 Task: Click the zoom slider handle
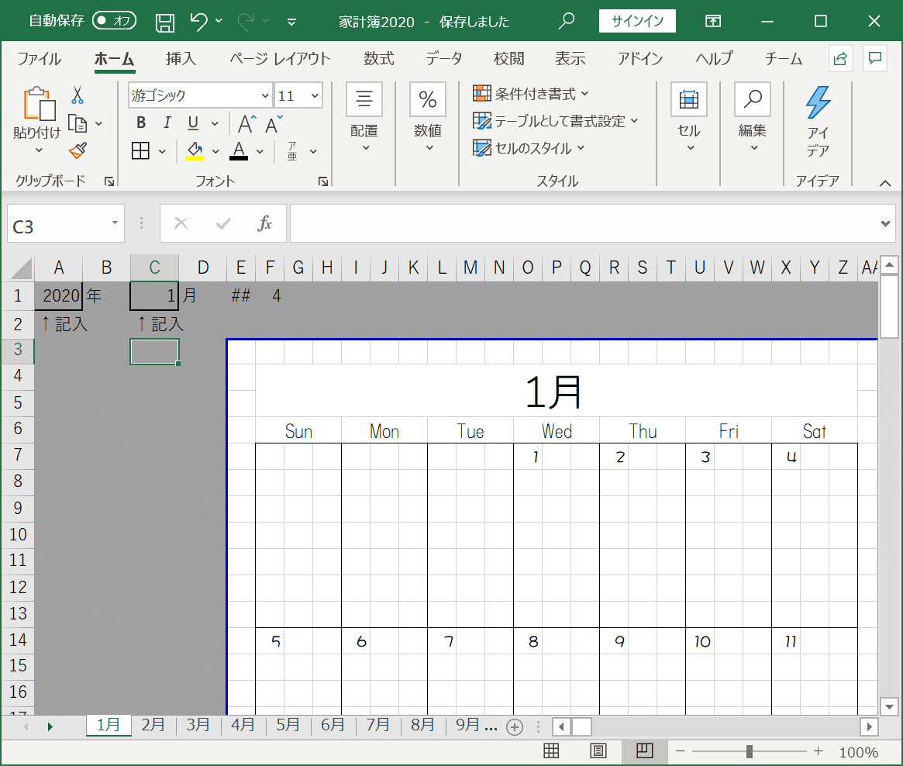point(750,751)
